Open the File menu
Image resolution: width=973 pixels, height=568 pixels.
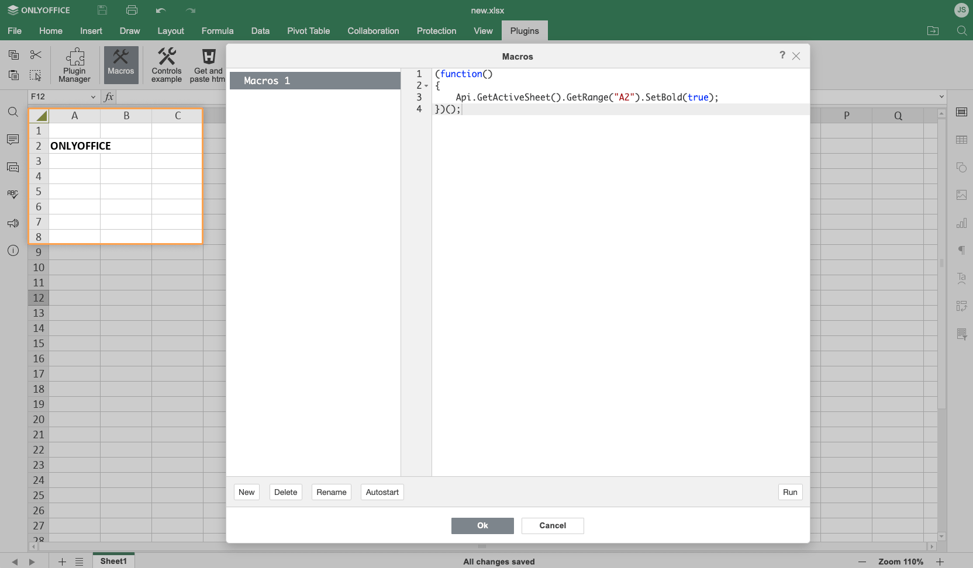pos(15,31)
